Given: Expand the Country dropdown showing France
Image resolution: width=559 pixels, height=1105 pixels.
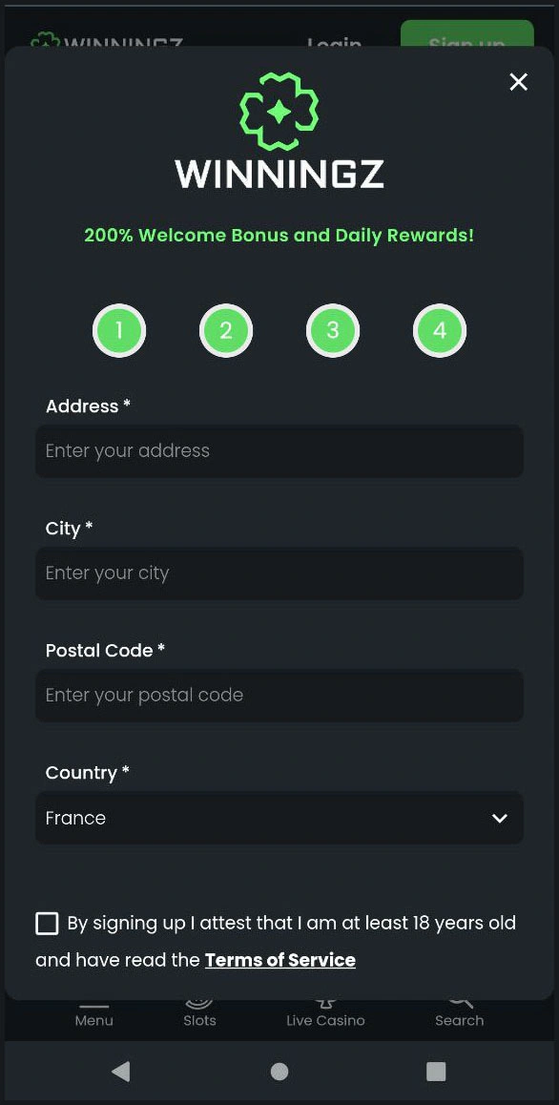Looking at the screenshot, I should pyautogui.click(x=279, y=818).
